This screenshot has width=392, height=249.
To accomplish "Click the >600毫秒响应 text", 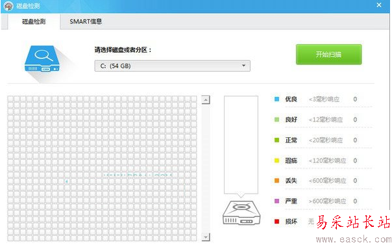I will point(328,201).
